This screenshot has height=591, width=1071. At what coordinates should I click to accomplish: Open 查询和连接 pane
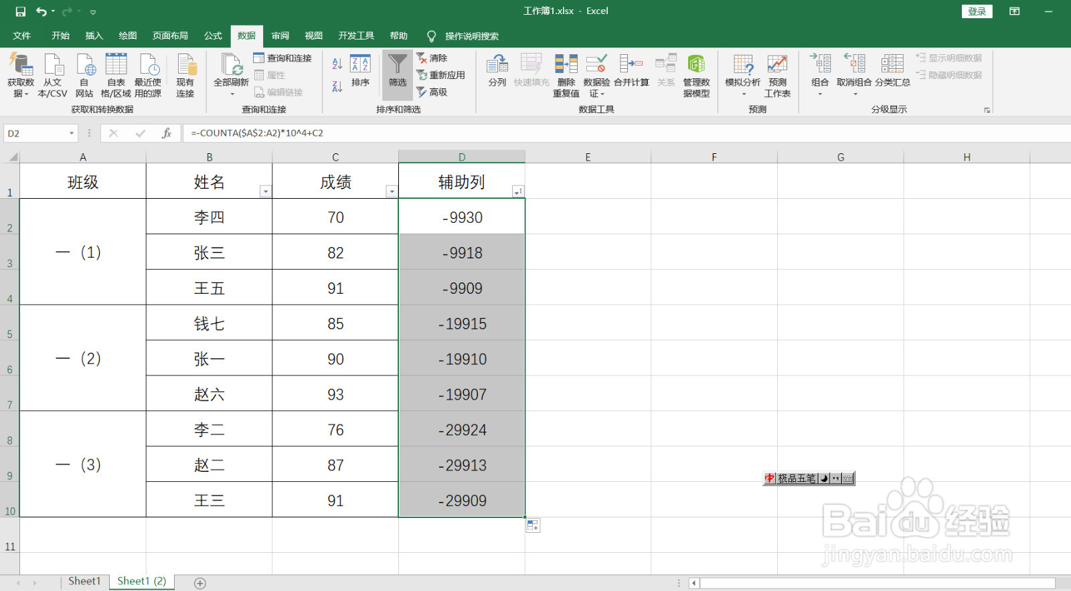[x=282, y=58]
